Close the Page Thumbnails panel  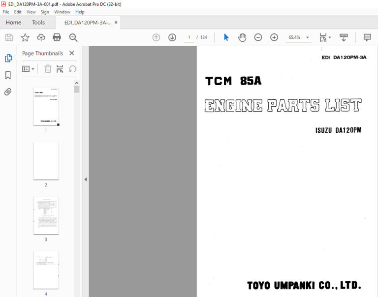71,53
